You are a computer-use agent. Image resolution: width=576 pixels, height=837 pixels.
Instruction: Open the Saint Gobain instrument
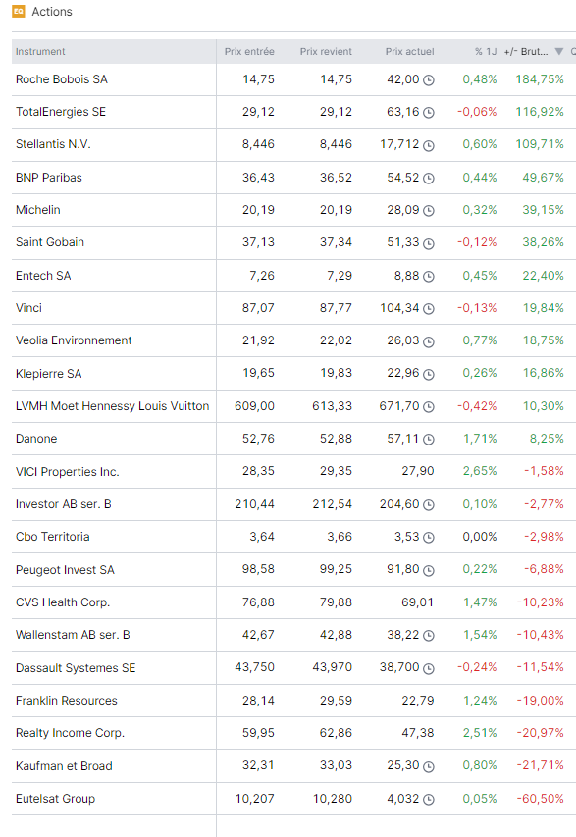(x=50, y=243)
